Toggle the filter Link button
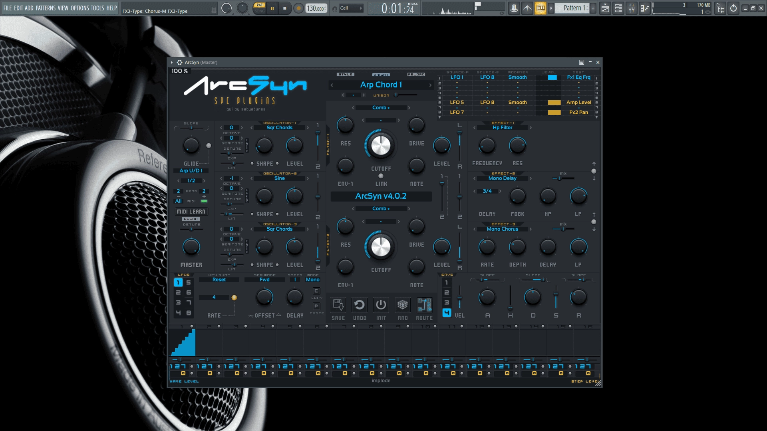Viewport: 767px width, 431px height. tap(381, 176)
